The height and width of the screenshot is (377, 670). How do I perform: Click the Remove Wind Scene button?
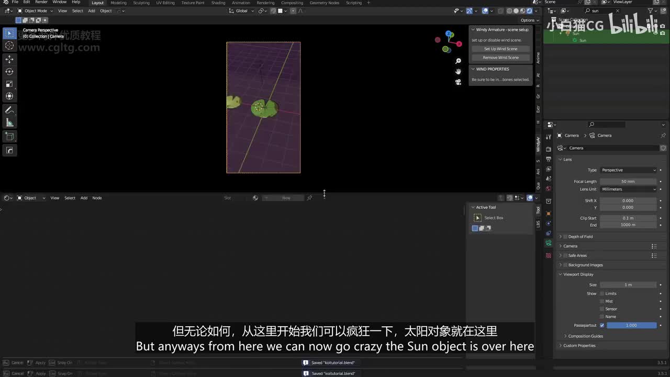pyautogui.click(x=501, y=58)
